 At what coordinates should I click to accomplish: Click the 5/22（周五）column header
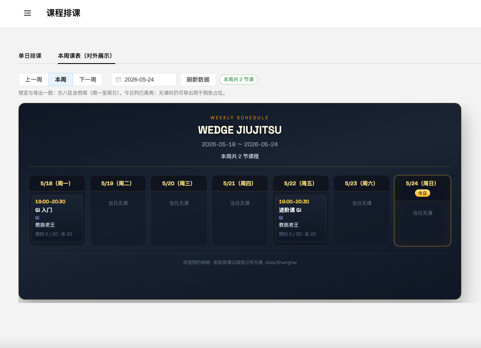pos(301,183)
